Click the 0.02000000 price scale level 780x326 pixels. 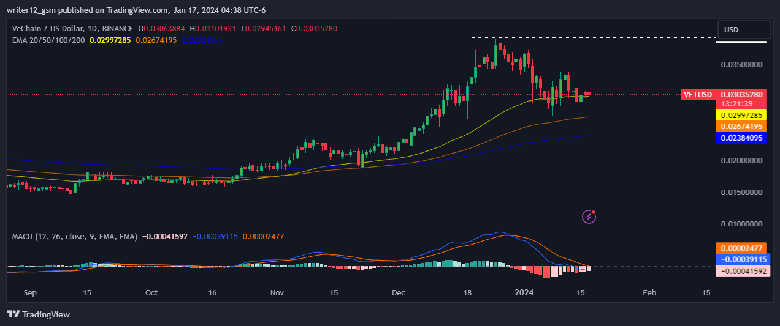click(x=741, y=161)
